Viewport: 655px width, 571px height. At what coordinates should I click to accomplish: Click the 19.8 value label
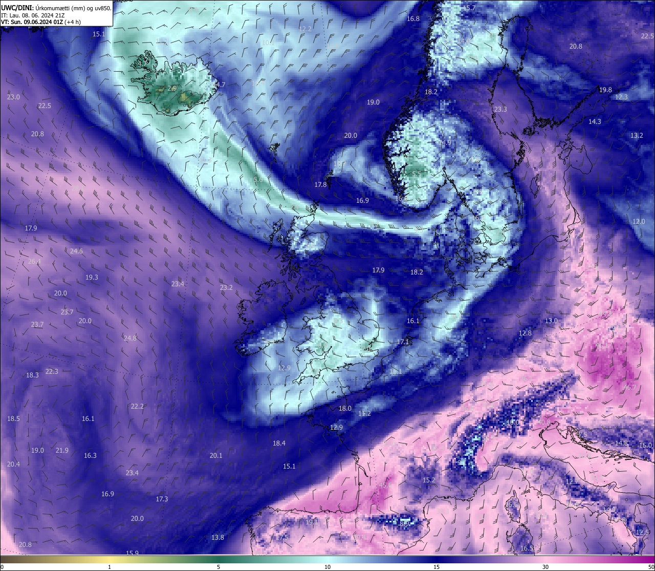(605, 90)
